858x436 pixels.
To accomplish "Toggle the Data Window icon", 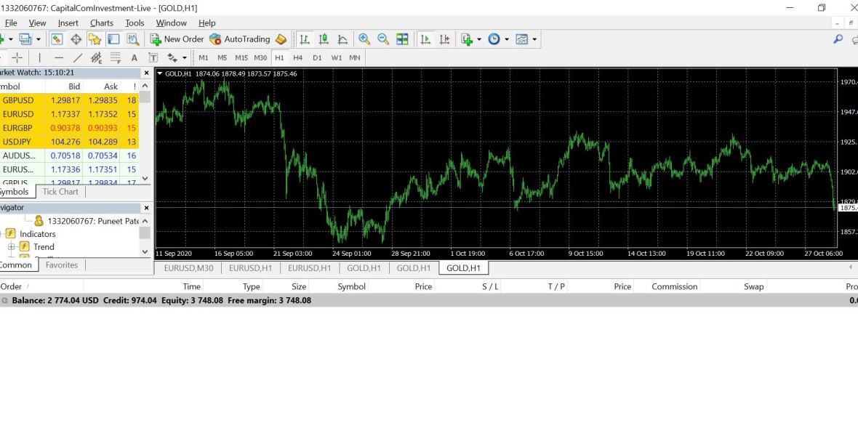I will (x=76, y=39).
